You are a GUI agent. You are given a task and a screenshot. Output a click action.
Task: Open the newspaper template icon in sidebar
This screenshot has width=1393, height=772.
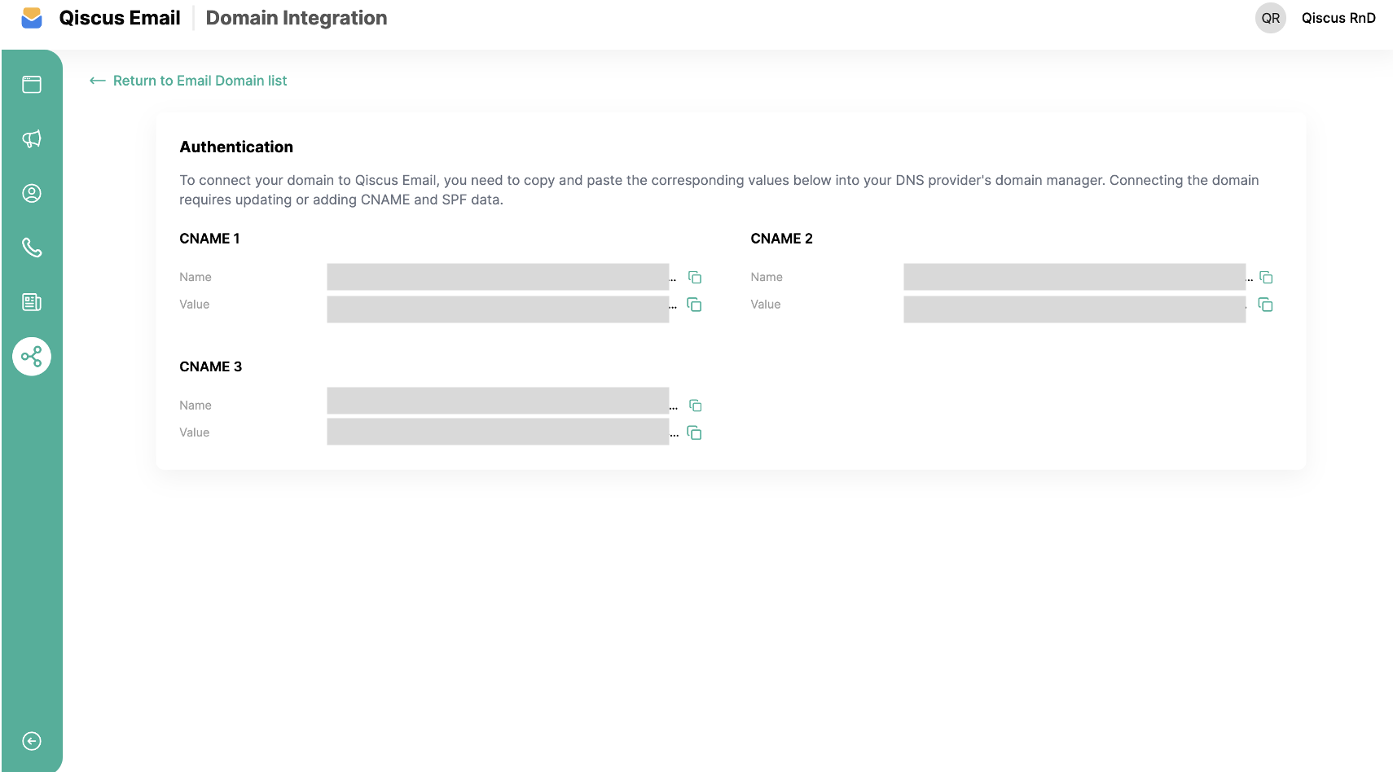coord(32,302)
